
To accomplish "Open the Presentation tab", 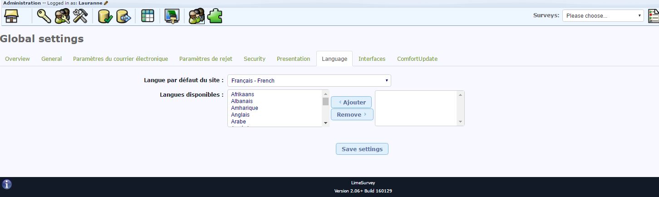I will tap(293, 59).
